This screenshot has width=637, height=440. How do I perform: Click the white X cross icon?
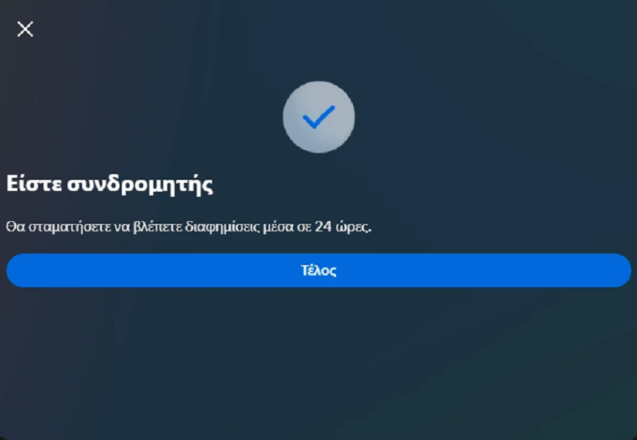point(25,29)
